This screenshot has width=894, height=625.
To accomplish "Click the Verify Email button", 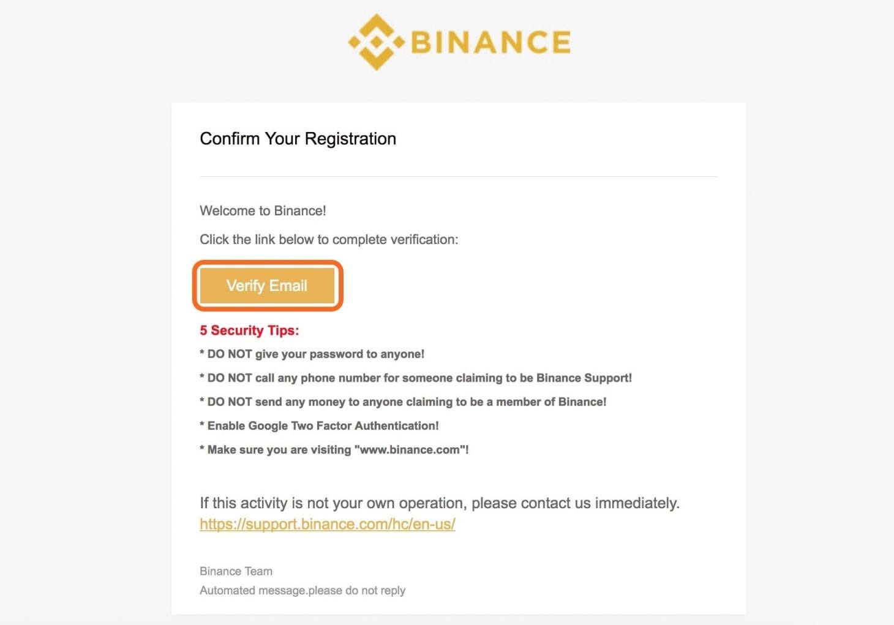I will pyautogui.click(x=267, y=286).
